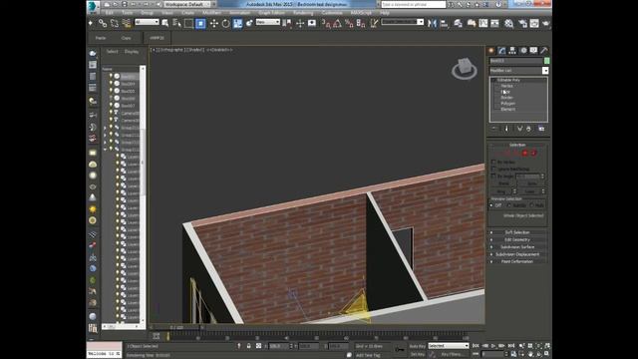The width and height of the screenshot is (638, 359).
Task: Open the reference coordinate View dropdown
Action: 268,22
